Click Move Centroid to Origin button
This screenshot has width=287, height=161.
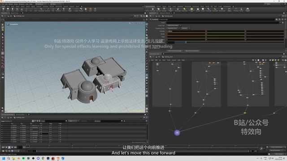click(175, 51)
